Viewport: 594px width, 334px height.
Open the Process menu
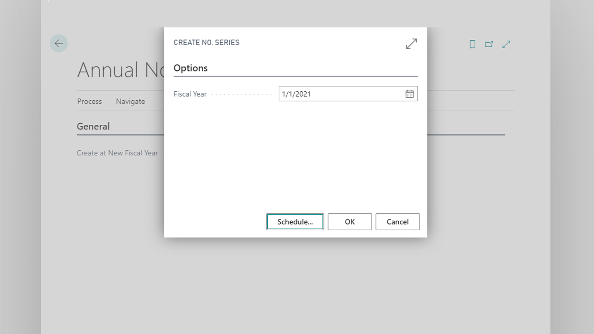[x=90, y=102]
